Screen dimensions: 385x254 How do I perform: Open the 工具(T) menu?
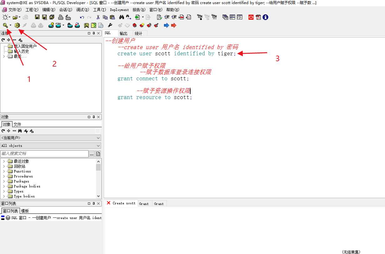click(x=100, y=10)
